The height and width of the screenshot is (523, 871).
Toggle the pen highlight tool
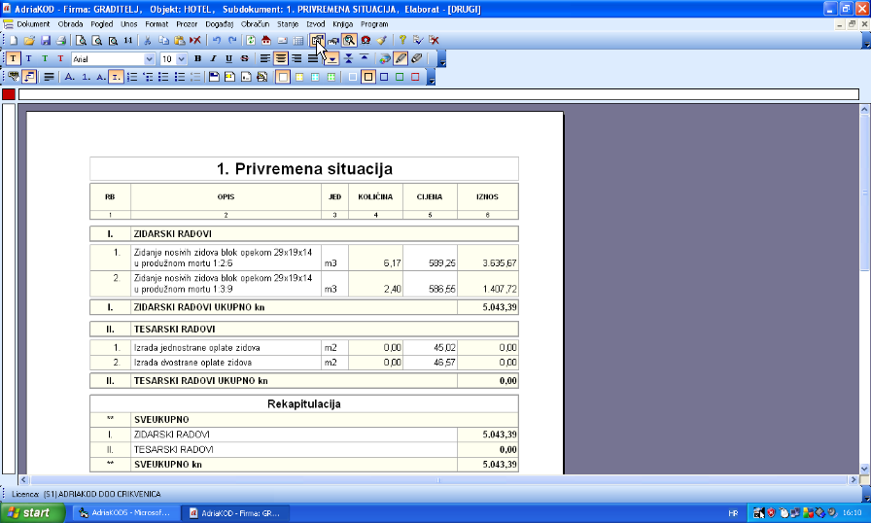pyautogui.click(x=401, y=58)
